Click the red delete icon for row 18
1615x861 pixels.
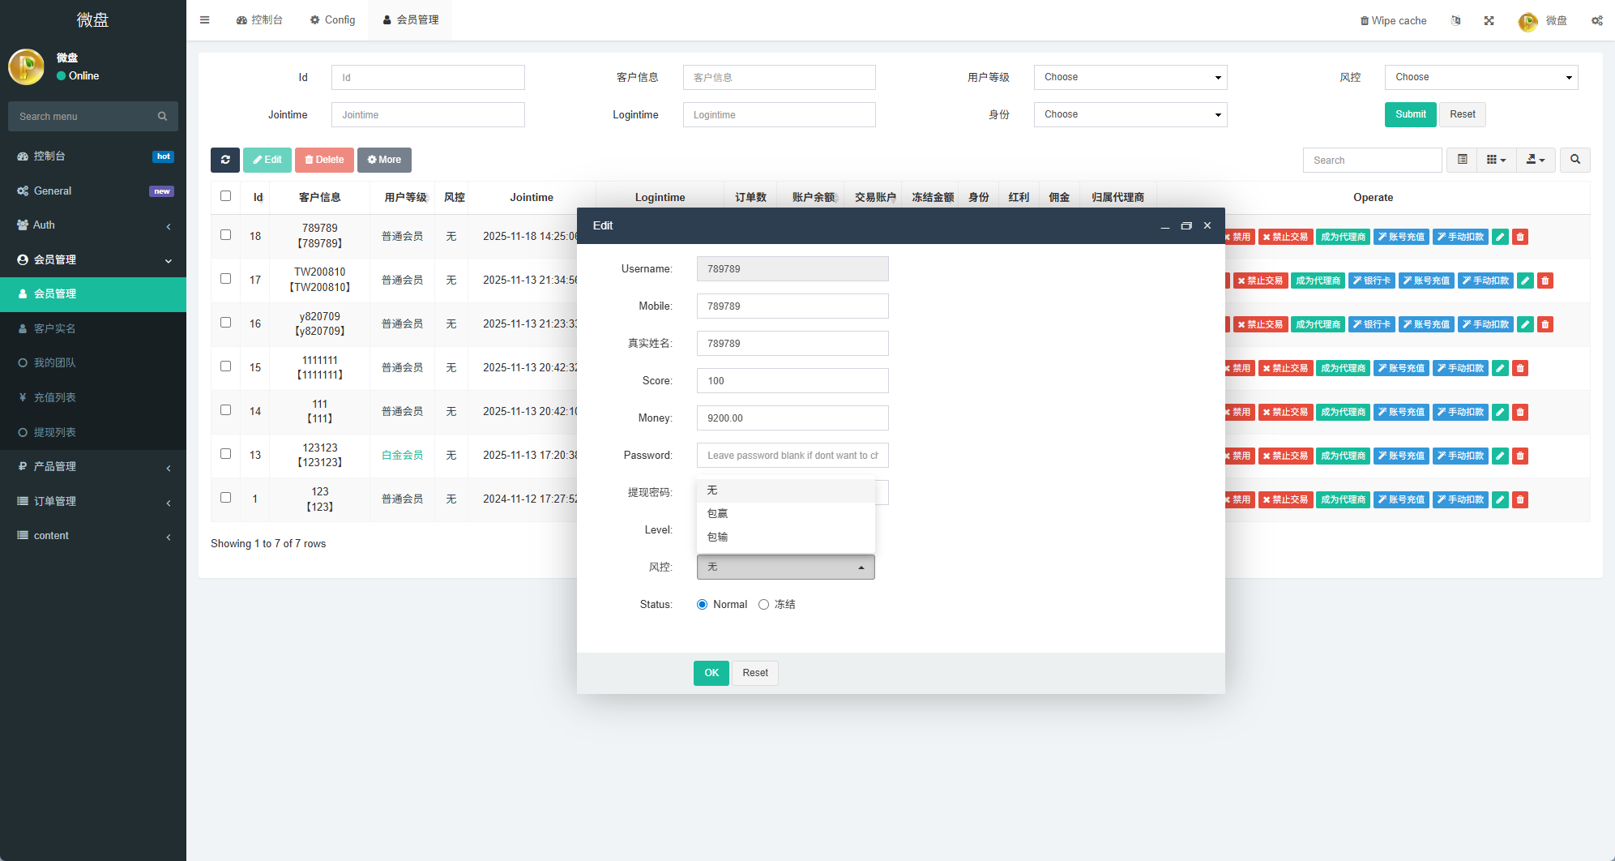1520,237
